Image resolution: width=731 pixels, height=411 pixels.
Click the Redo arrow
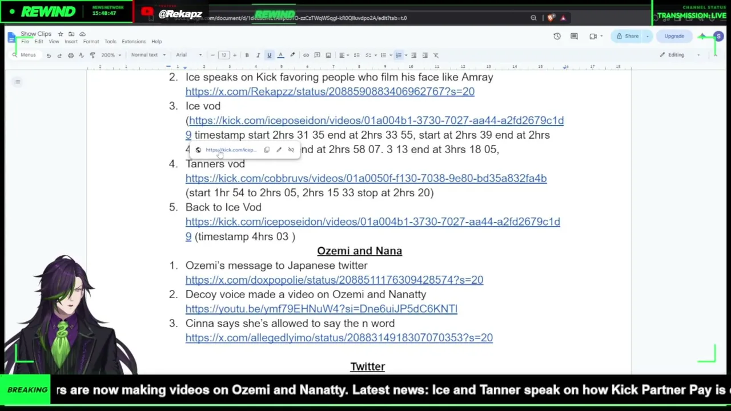tap(59, 55)
